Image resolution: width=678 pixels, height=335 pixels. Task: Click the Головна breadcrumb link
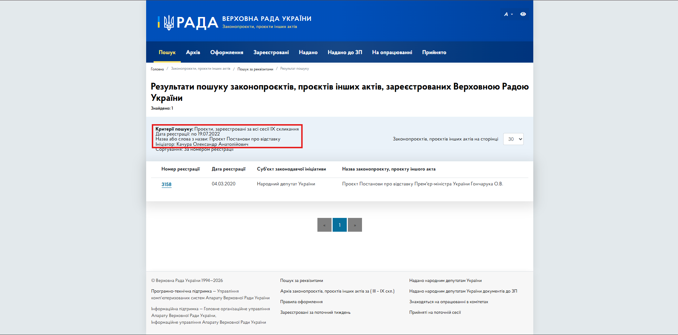157,69
